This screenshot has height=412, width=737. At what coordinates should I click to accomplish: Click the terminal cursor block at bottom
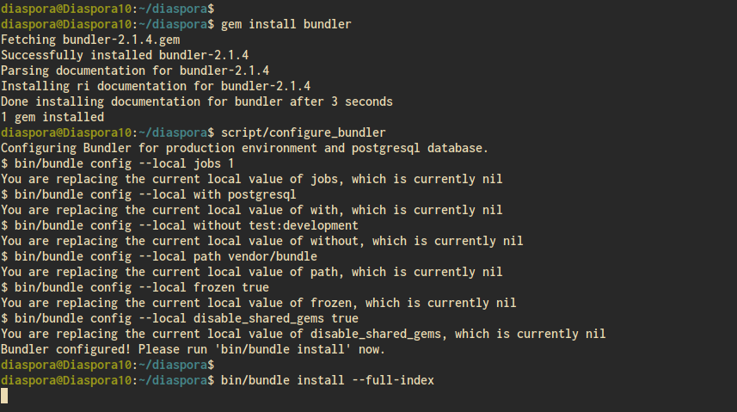click(4, 396)
